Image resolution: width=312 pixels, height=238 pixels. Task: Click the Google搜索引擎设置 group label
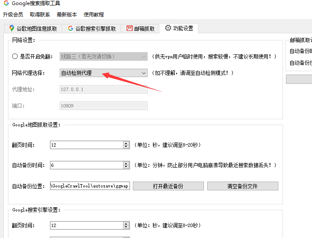[36, 210]
